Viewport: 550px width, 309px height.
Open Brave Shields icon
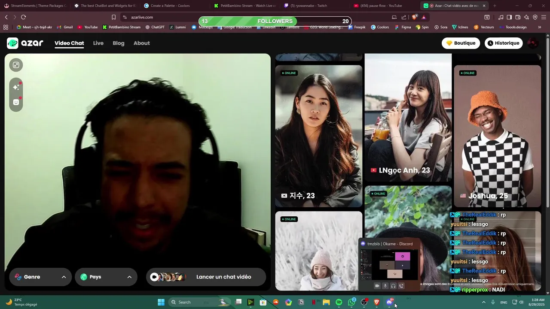tap(414, 17)
